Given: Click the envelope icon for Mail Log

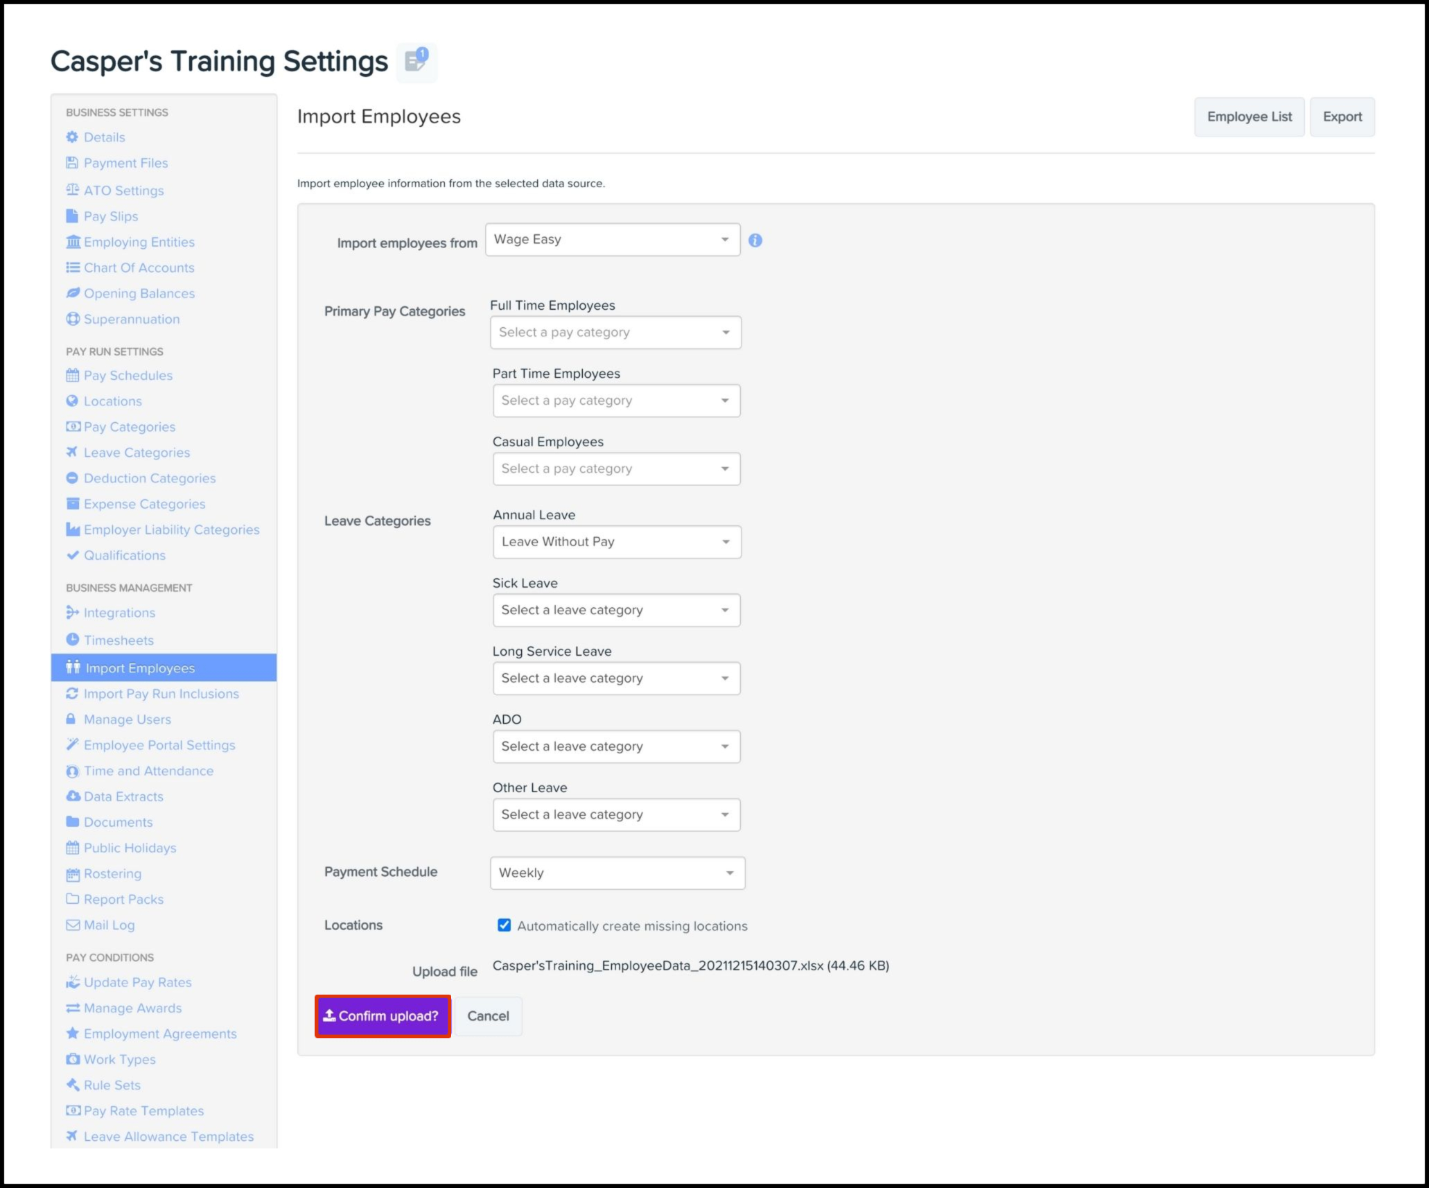Looking at the screenshot, I should click(72, 925).
